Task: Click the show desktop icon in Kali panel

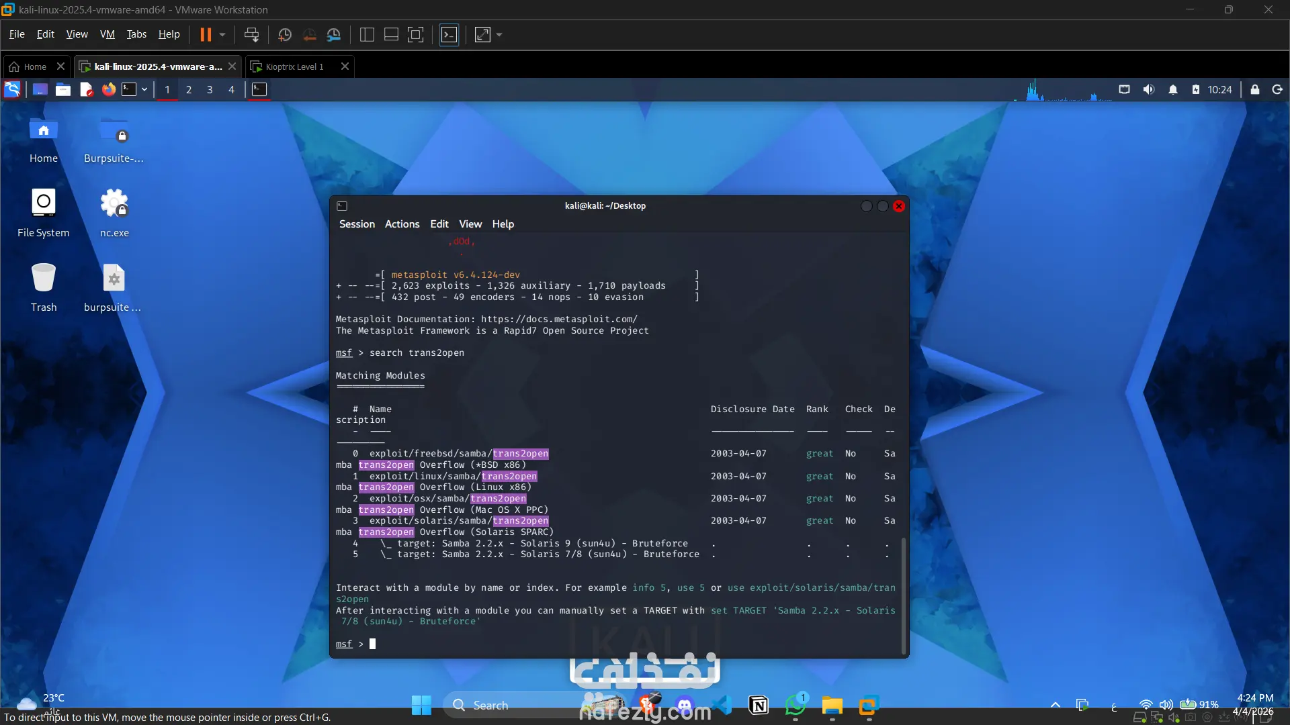Action: pyautogui.click(x=40, y=89)
